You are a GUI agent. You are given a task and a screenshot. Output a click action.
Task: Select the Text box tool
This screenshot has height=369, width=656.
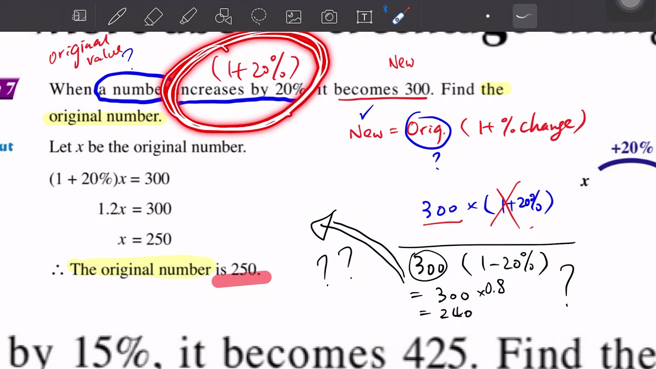point(364,16)
